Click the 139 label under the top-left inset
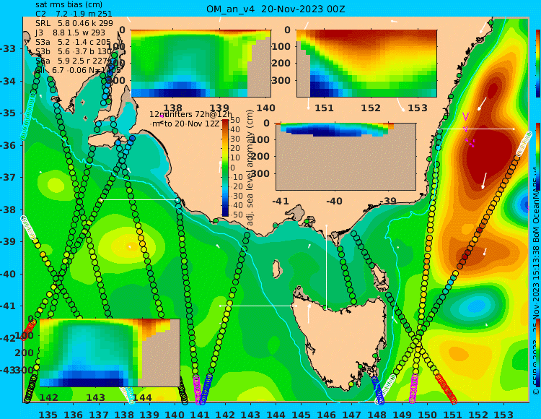This screenshot has width=541, height=419. pyautogui.click(x=219, y=108)
